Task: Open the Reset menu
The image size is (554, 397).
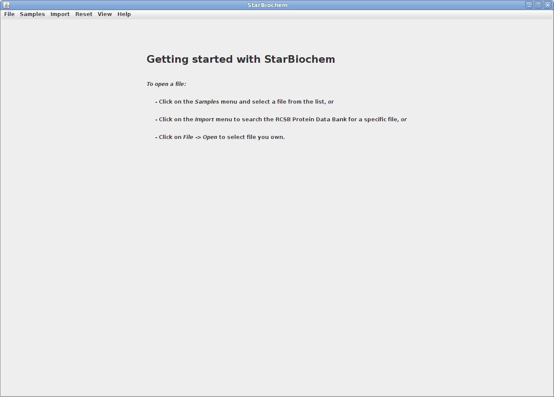Action: [x=84, y=14]
